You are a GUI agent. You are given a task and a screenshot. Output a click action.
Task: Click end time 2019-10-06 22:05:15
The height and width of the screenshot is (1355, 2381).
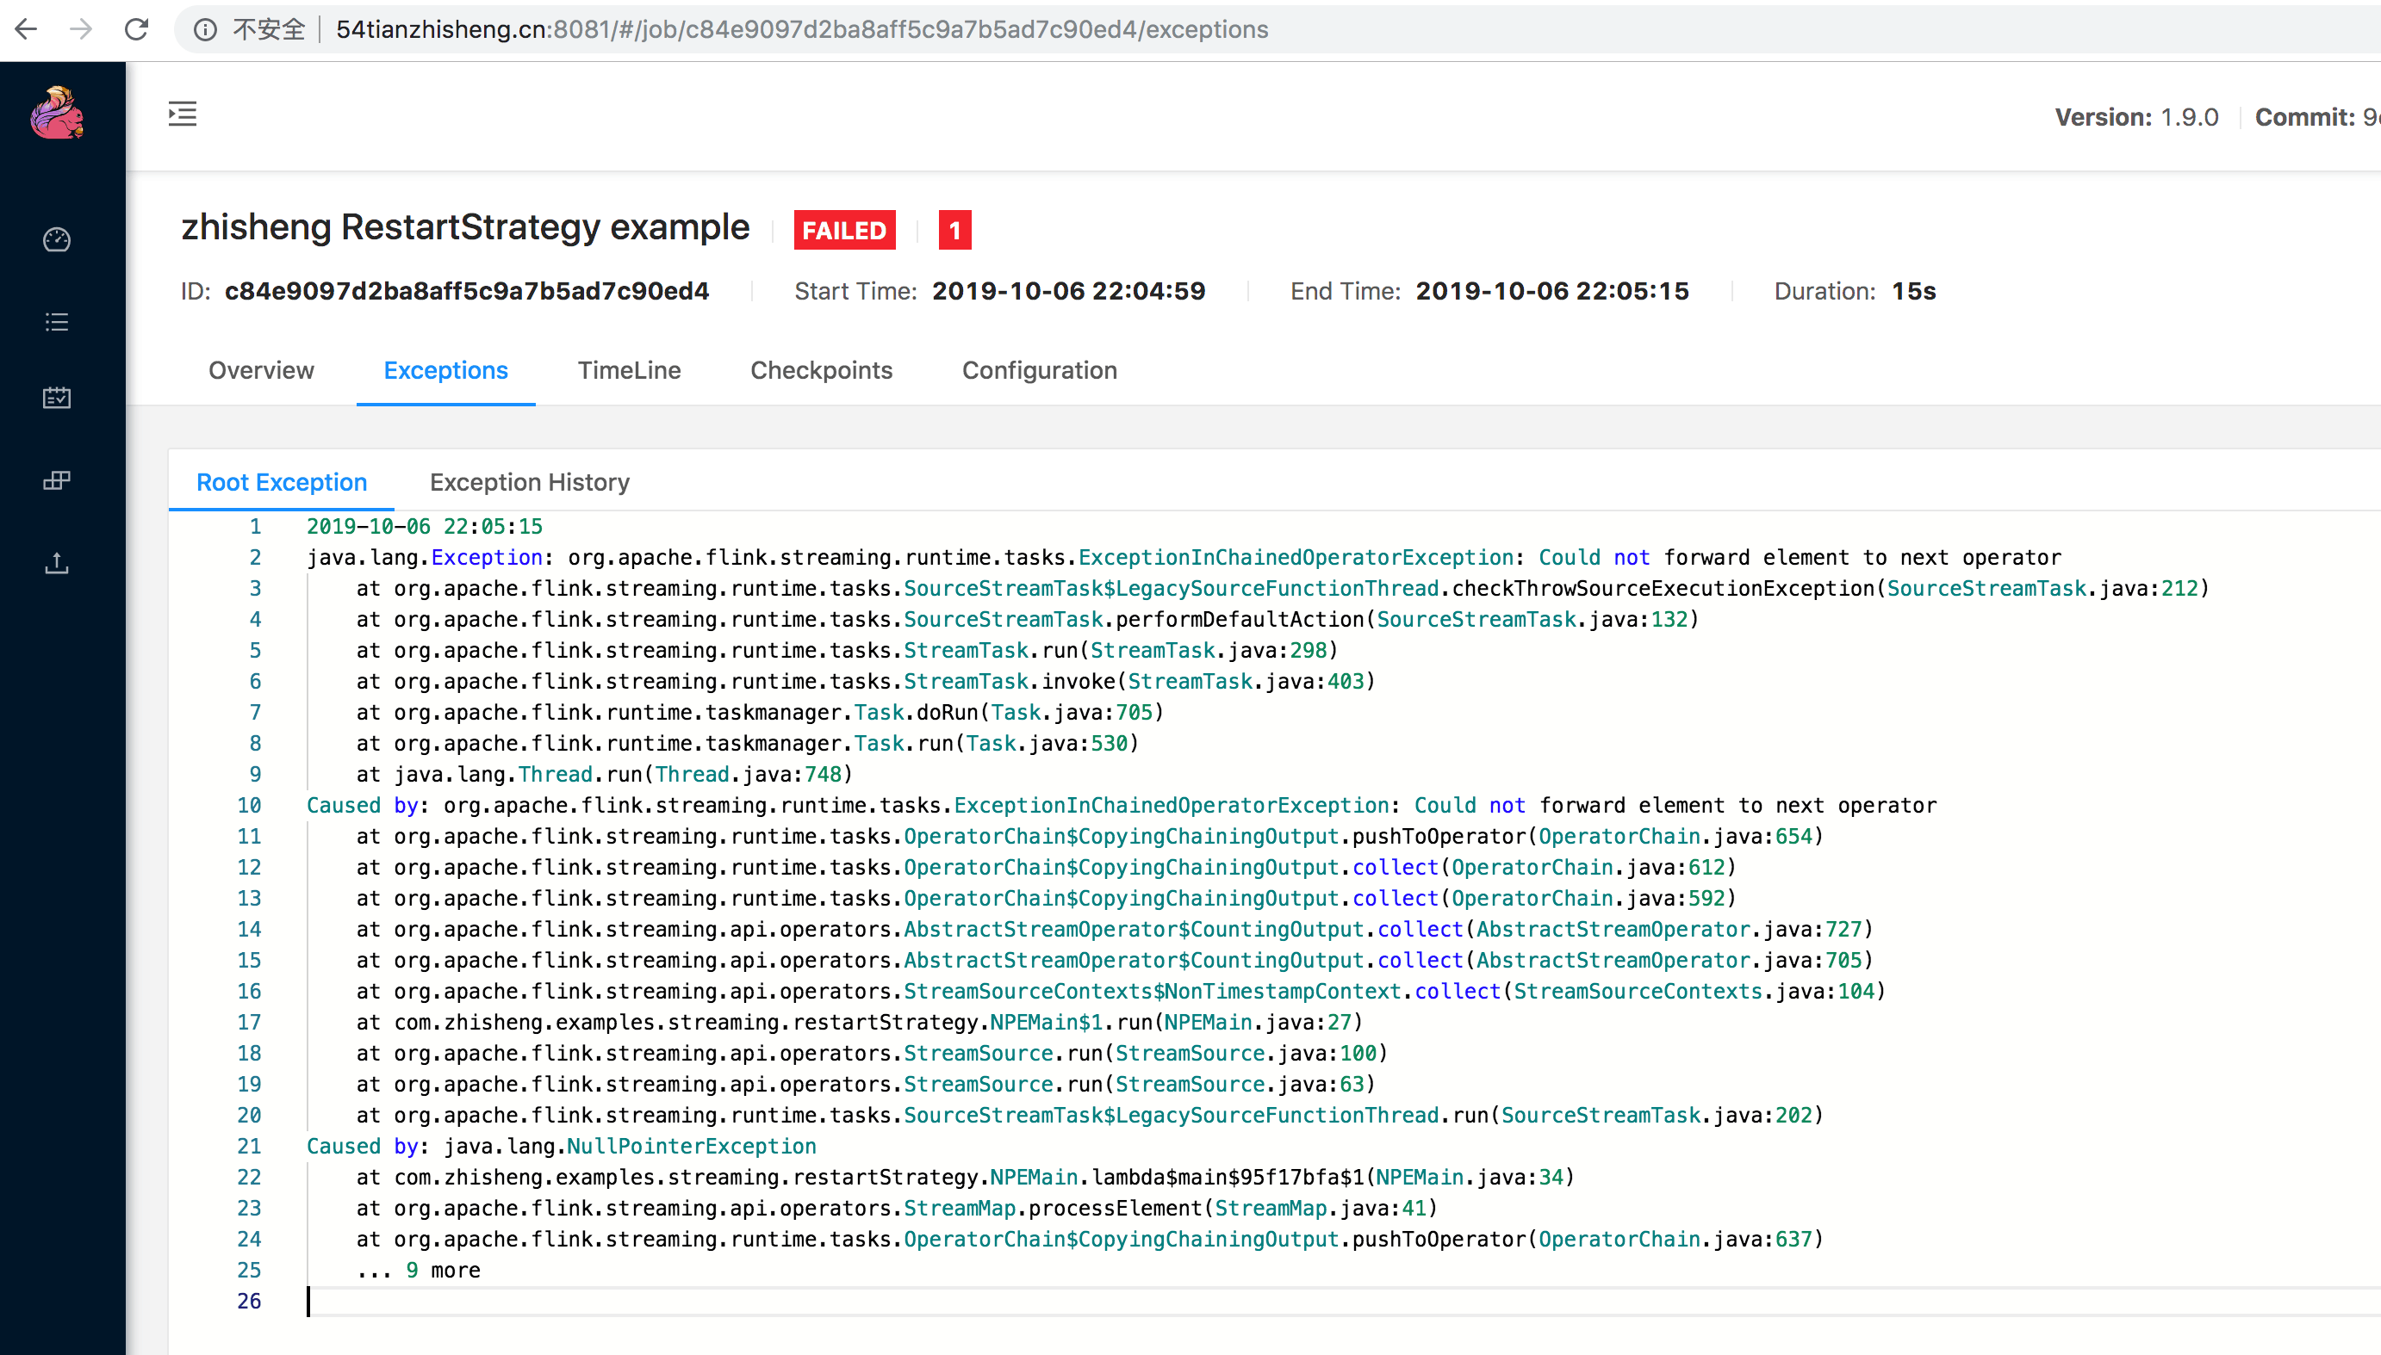(x=1551, y=291)
